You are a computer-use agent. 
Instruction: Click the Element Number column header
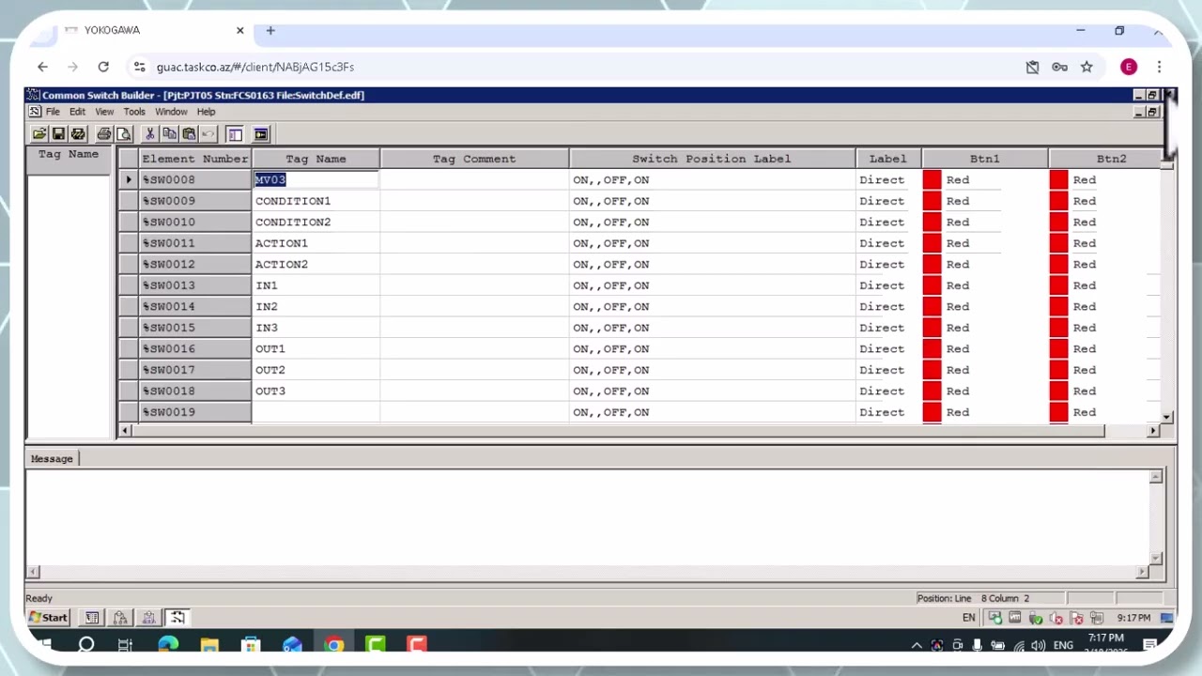(x=194, y=159)
